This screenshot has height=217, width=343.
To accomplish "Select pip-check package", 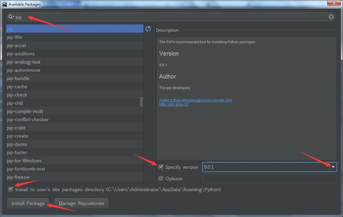I will coord(75,95).
